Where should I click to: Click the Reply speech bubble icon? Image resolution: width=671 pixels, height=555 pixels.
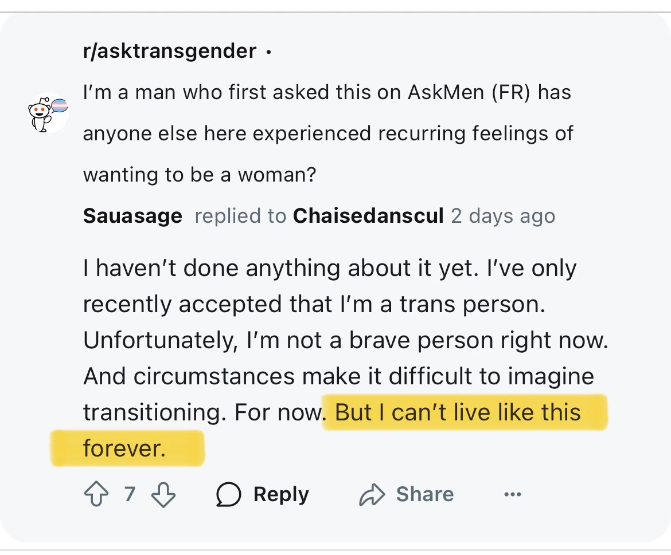pyautogui.click(x=228, y=495)
